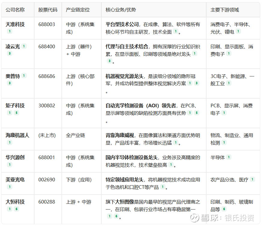Click bold text 平台型技术公司

point(122,24)
